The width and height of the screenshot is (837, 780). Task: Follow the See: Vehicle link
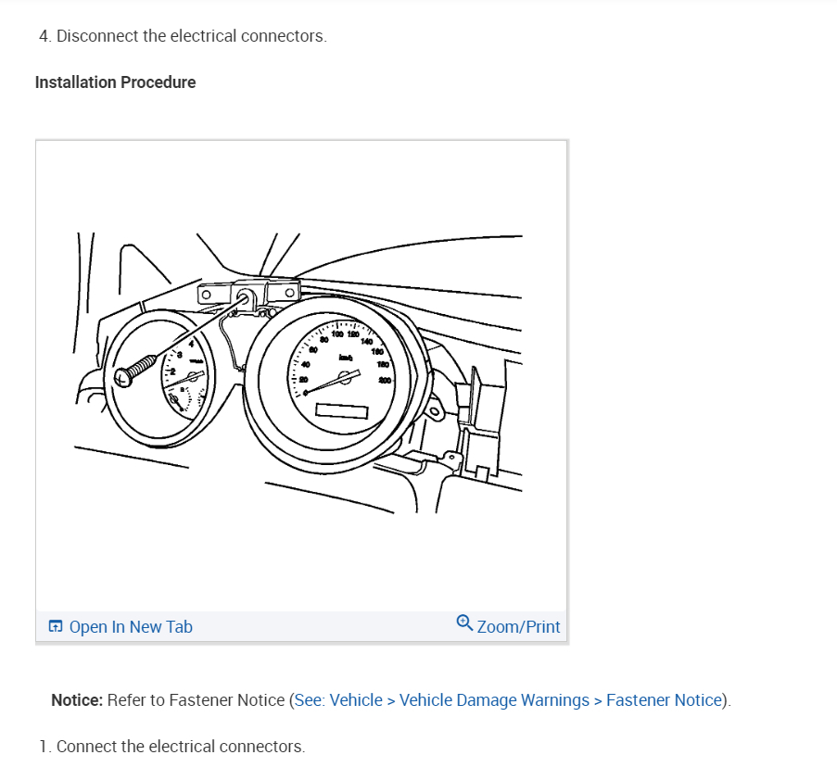[338, 700]
